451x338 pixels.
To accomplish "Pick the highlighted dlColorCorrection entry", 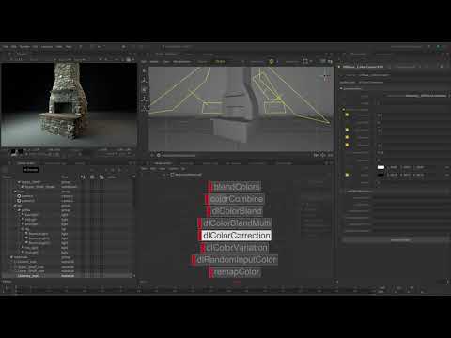I will [235, 236].
